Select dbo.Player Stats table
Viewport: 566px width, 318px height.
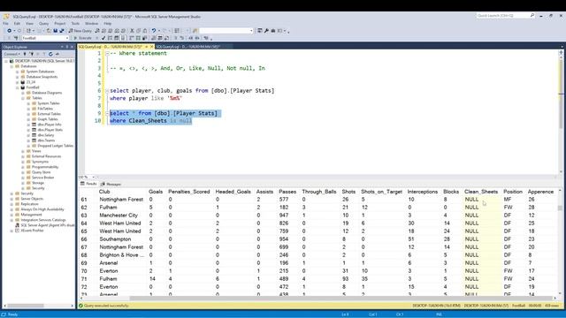coord(50,130)
